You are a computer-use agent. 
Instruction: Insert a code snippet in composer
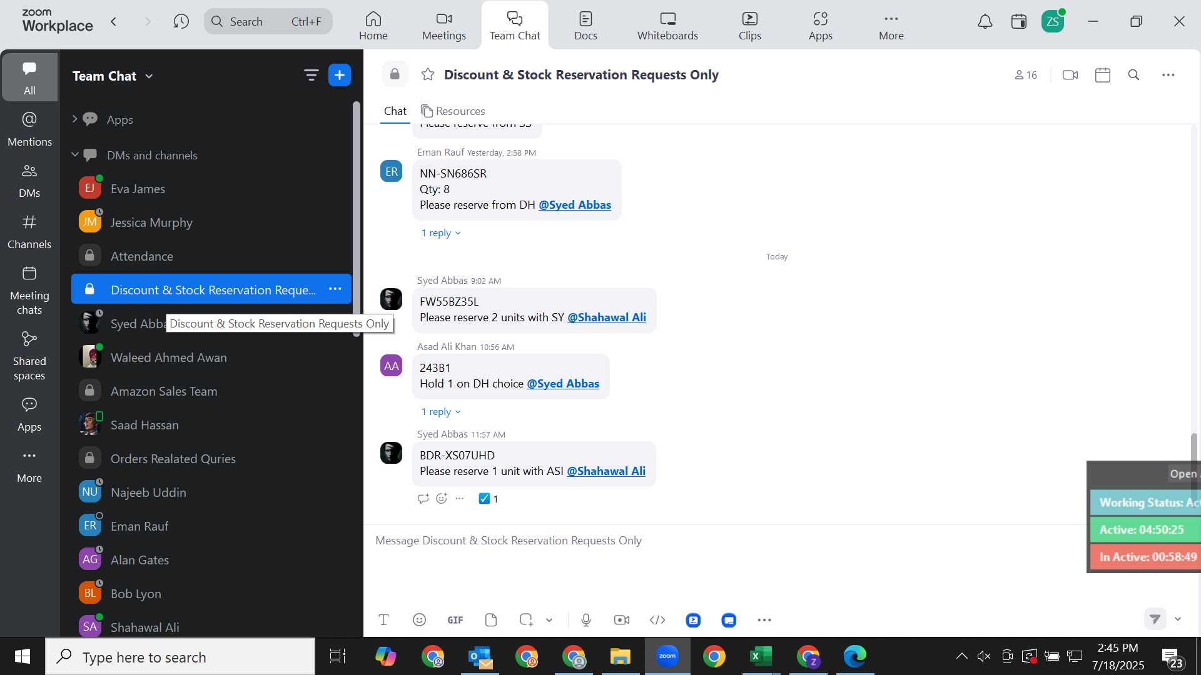[x=657, y=620]
